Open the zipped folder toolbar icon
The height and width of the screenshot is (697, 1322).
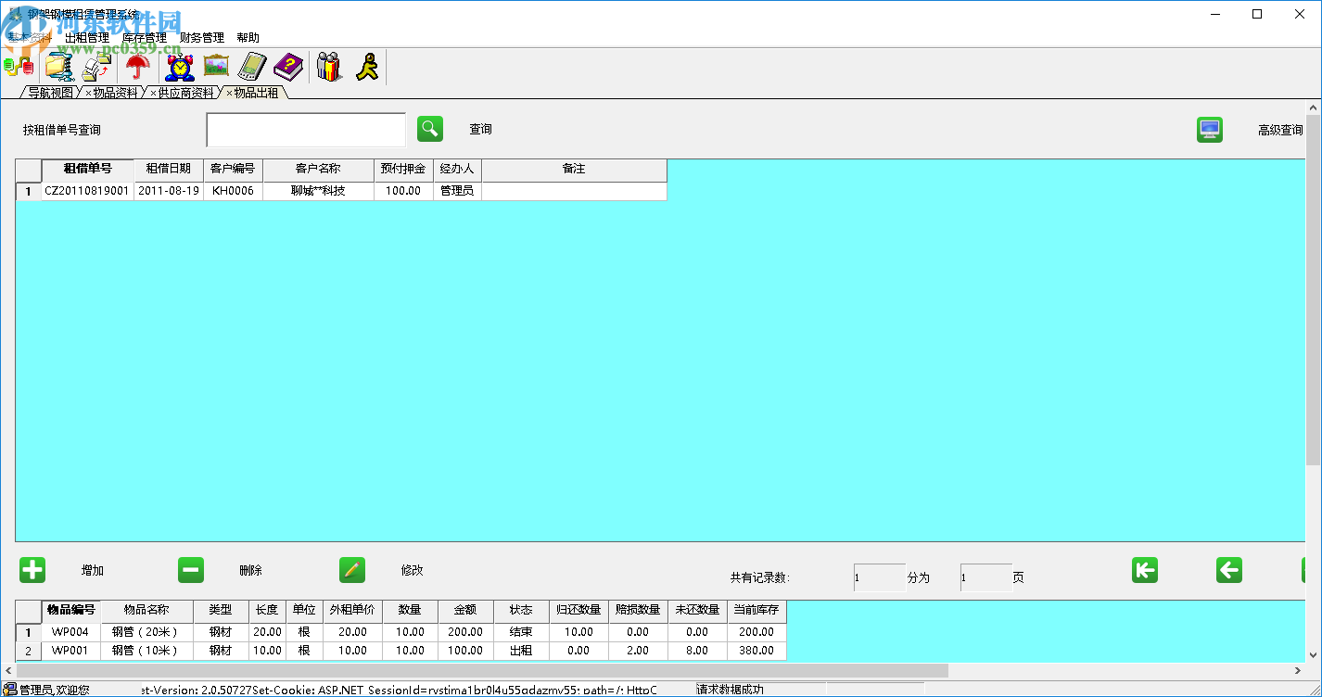coord(59,67)
